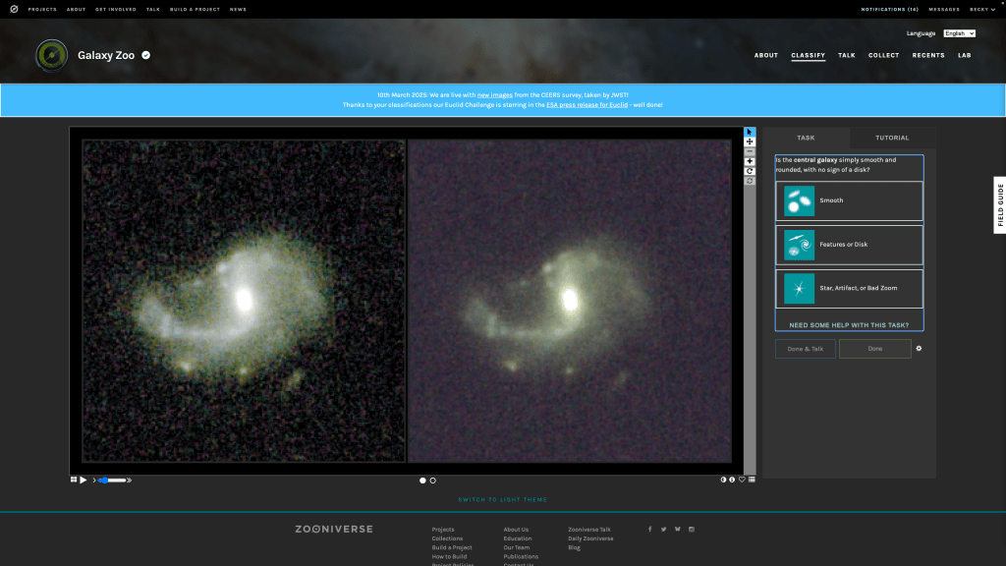The height and width of the screenshot is (566, 1006).
Task: Switch to the second image frame
Action: click(x=433, y=481)
